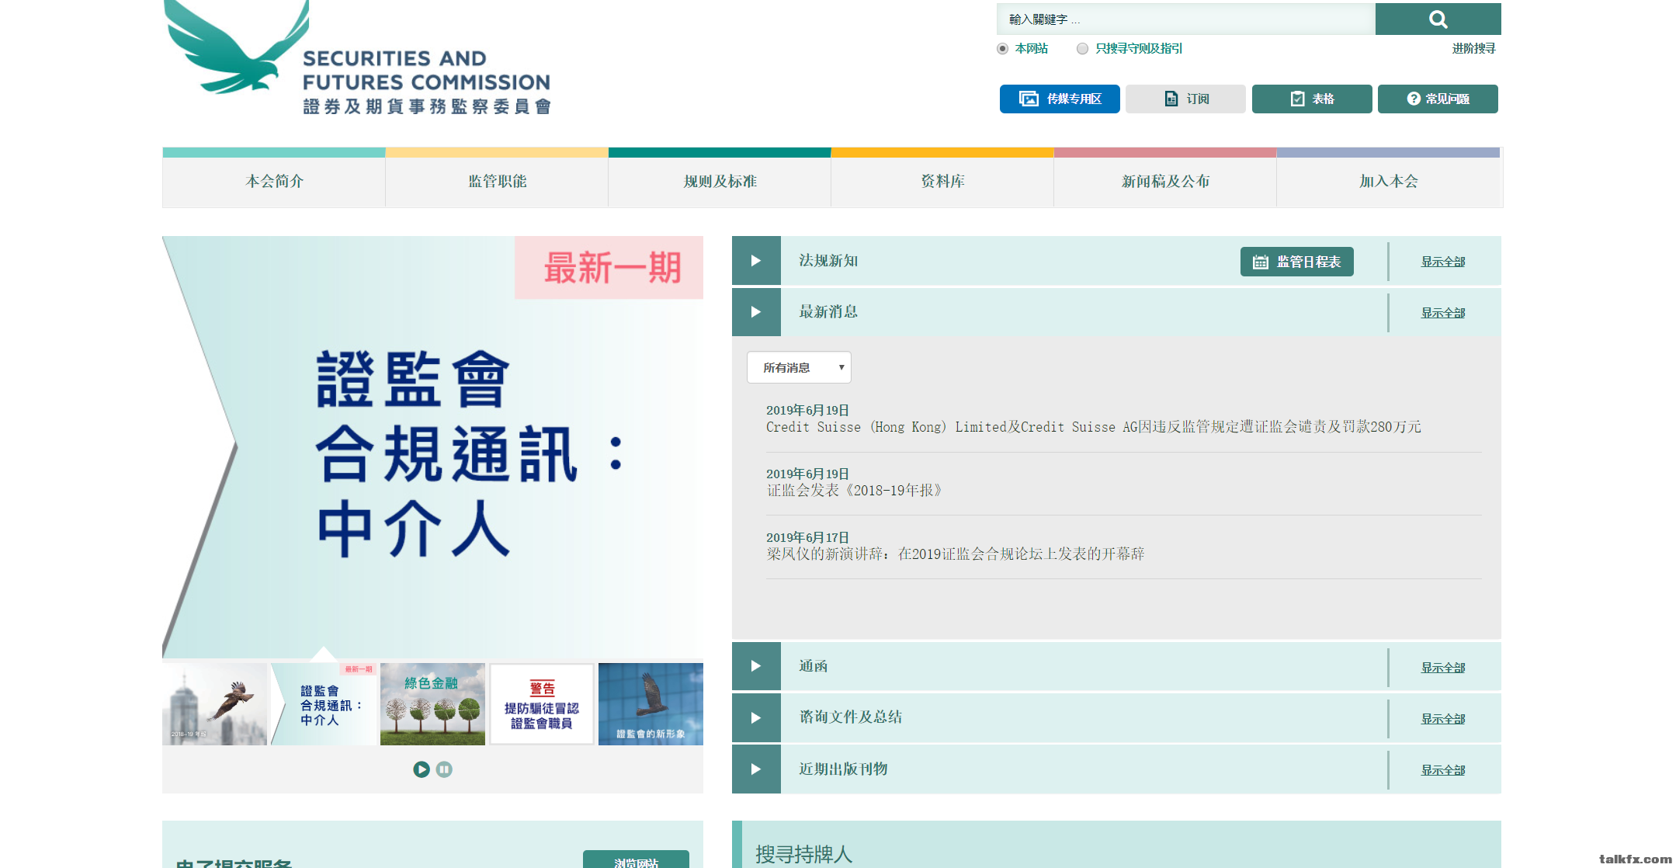Open the 本会简介 menu tab
The image size is (1676, 868).
click(x=274, y=181)
